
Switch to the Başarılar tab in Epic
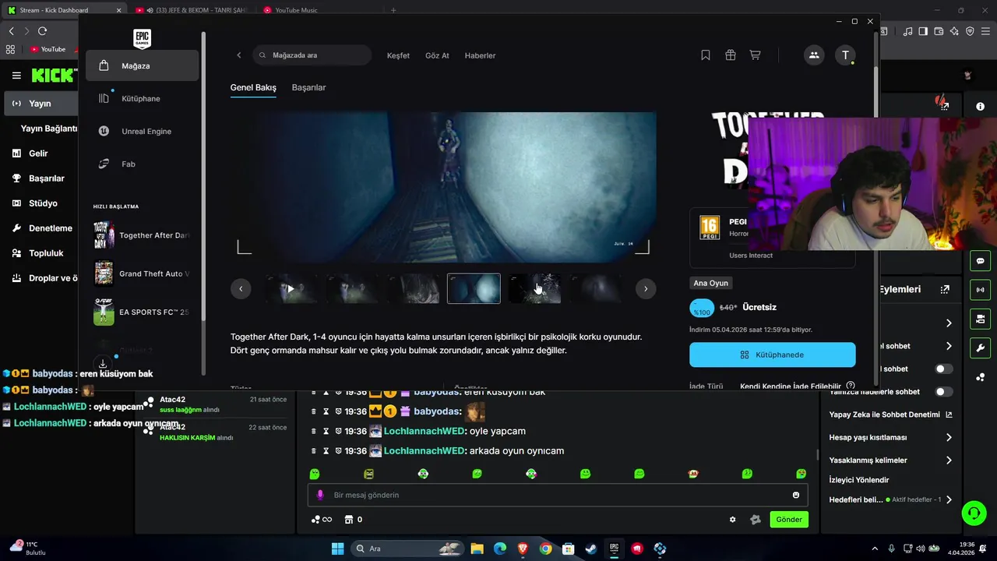[308, 87]
